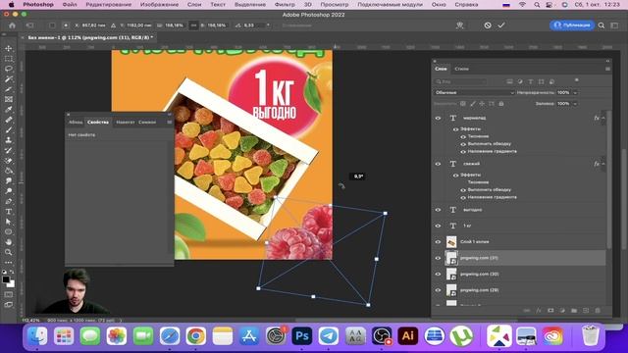
Task: Hide the «выгодно» text layer
Action: 438,210
